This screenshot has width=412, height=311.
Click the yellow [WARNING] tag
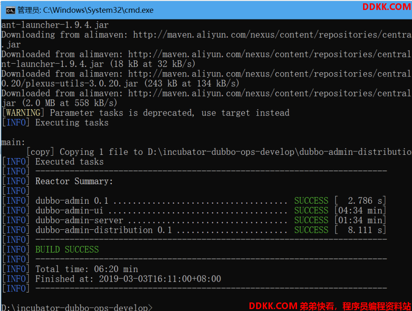pyautogui.click(x=23, y=113)
